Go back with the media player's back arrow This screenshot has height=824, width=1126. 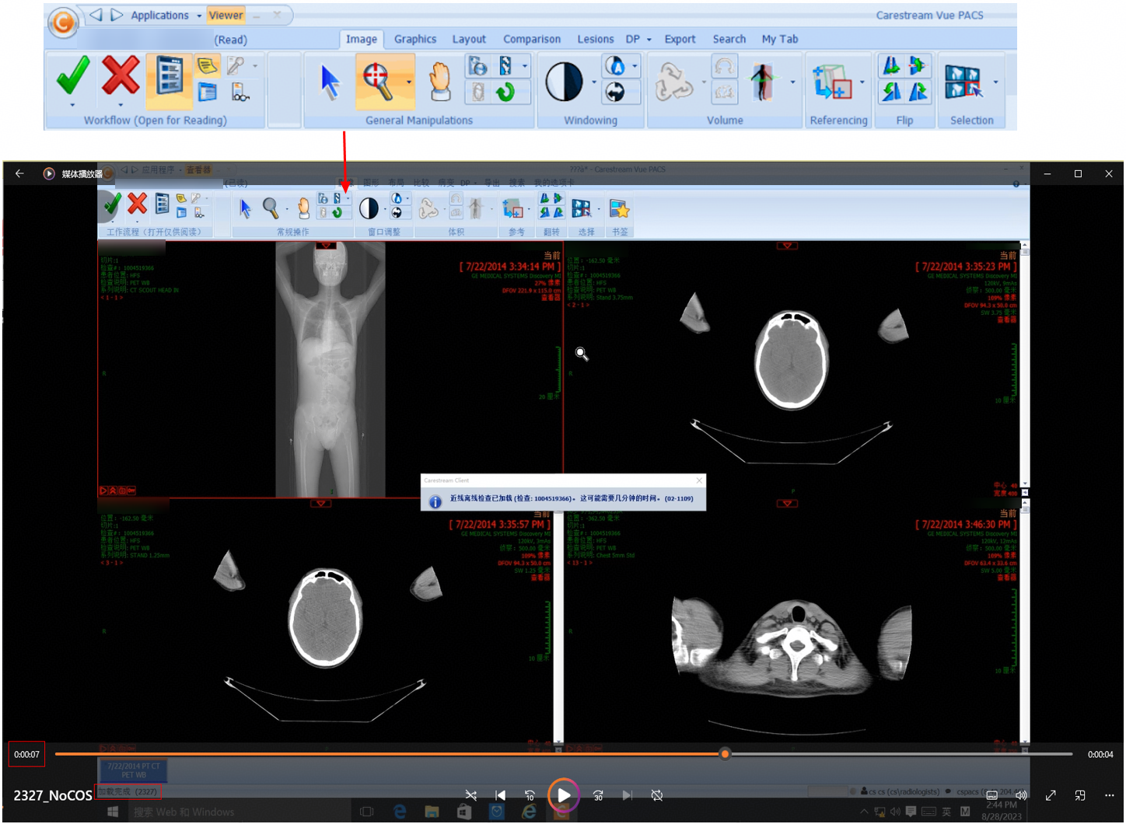pos(19,173)
